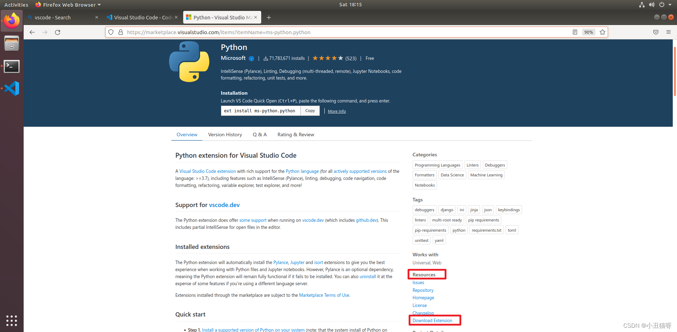Open the Python language link
This screenshot has height=332, width=677.
(x=302, y=171)
